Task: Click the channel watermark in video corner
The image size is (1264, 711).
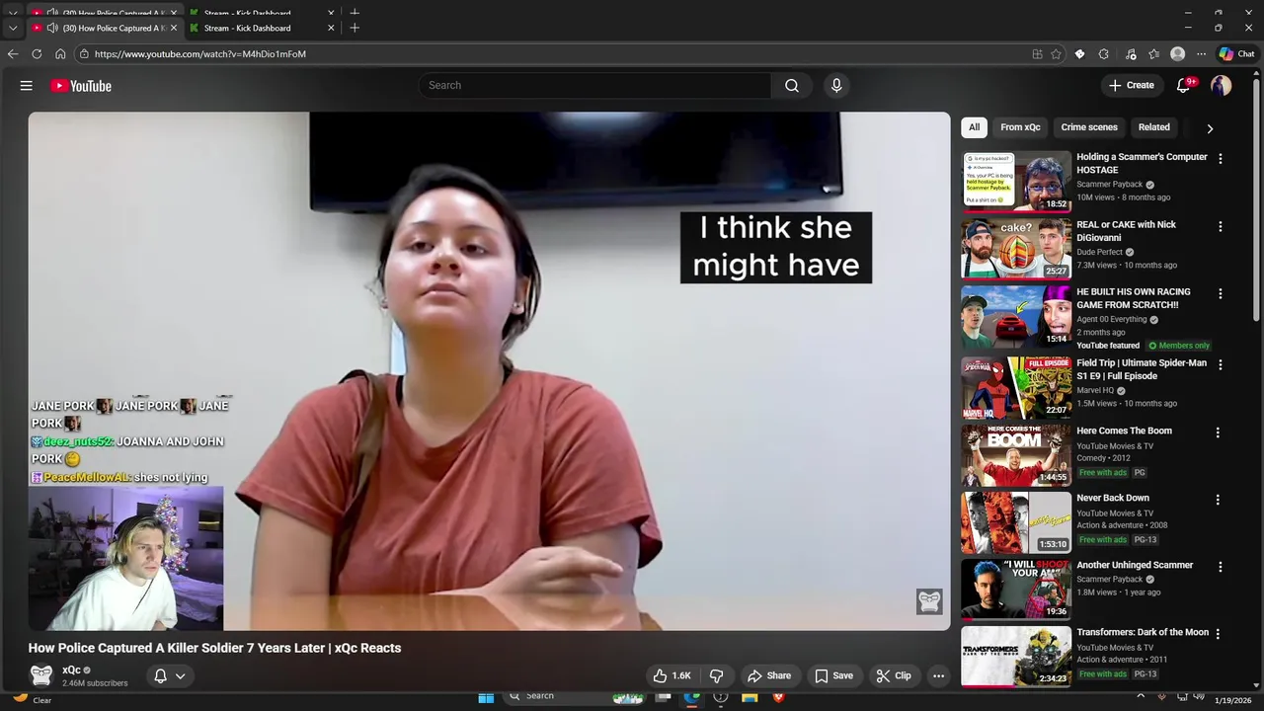Action: coord(929,601)
